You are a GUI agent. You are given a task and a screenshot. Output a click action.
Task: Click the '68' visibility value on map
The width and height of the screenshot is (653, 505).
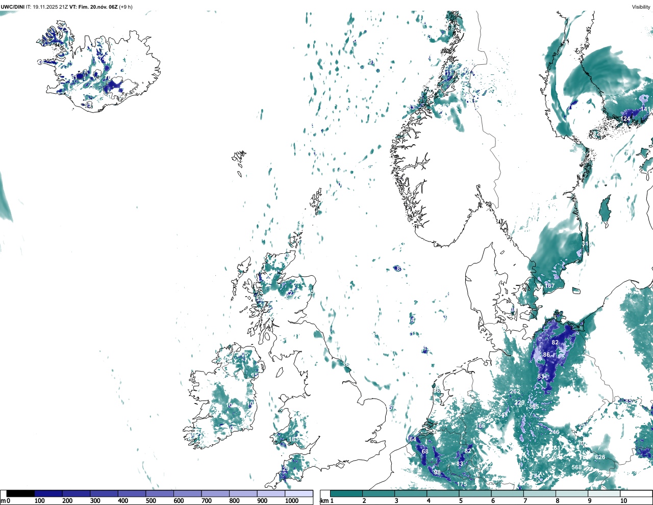click(425, 451)
